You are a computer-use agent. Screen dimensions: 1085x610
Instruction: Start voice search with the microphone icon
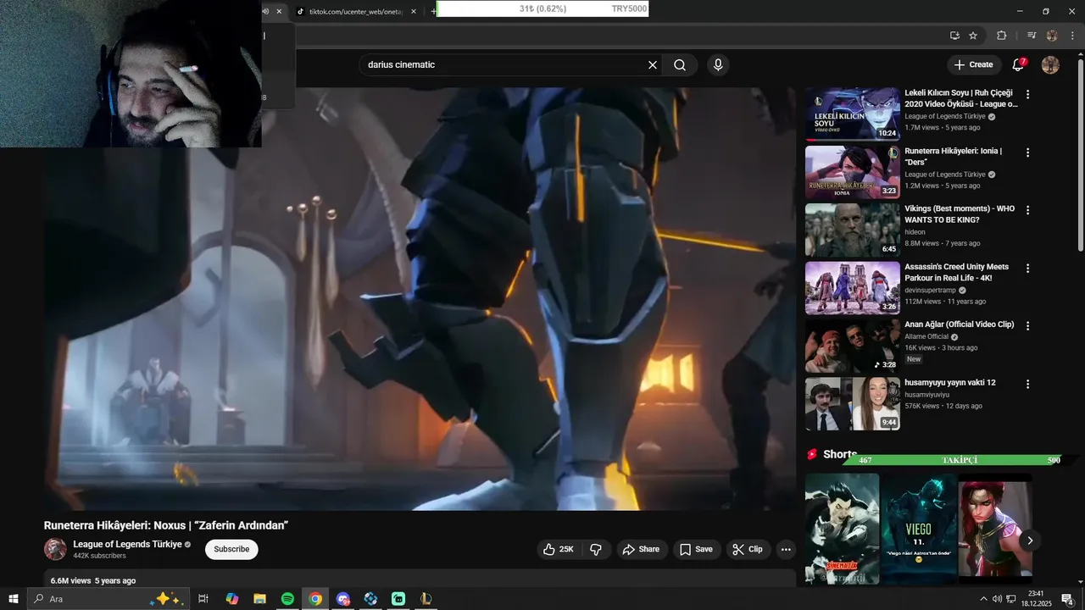coord(718,65)
